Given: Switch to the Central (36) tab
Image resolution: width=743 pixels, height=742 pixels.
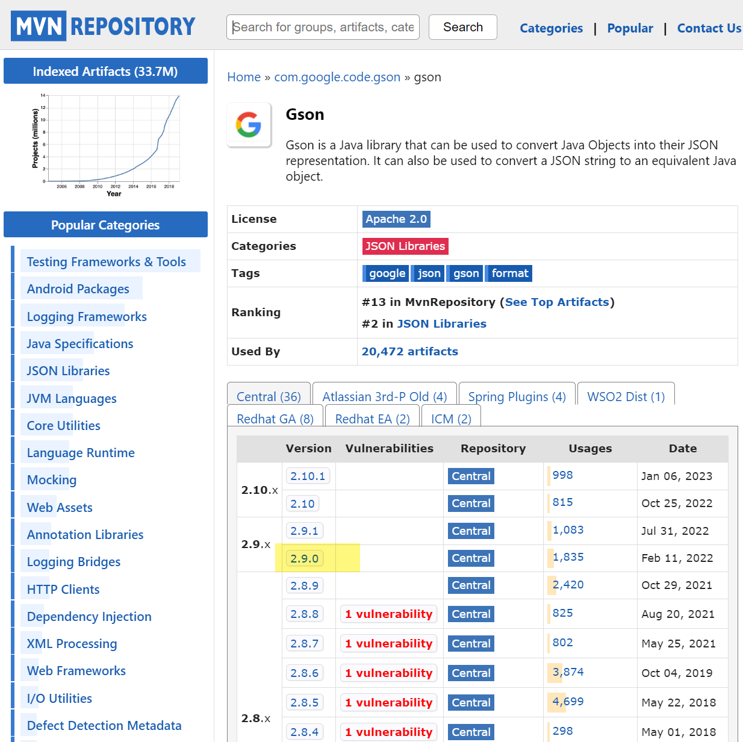Looking at the screenshot, I should tap(269, 396).
